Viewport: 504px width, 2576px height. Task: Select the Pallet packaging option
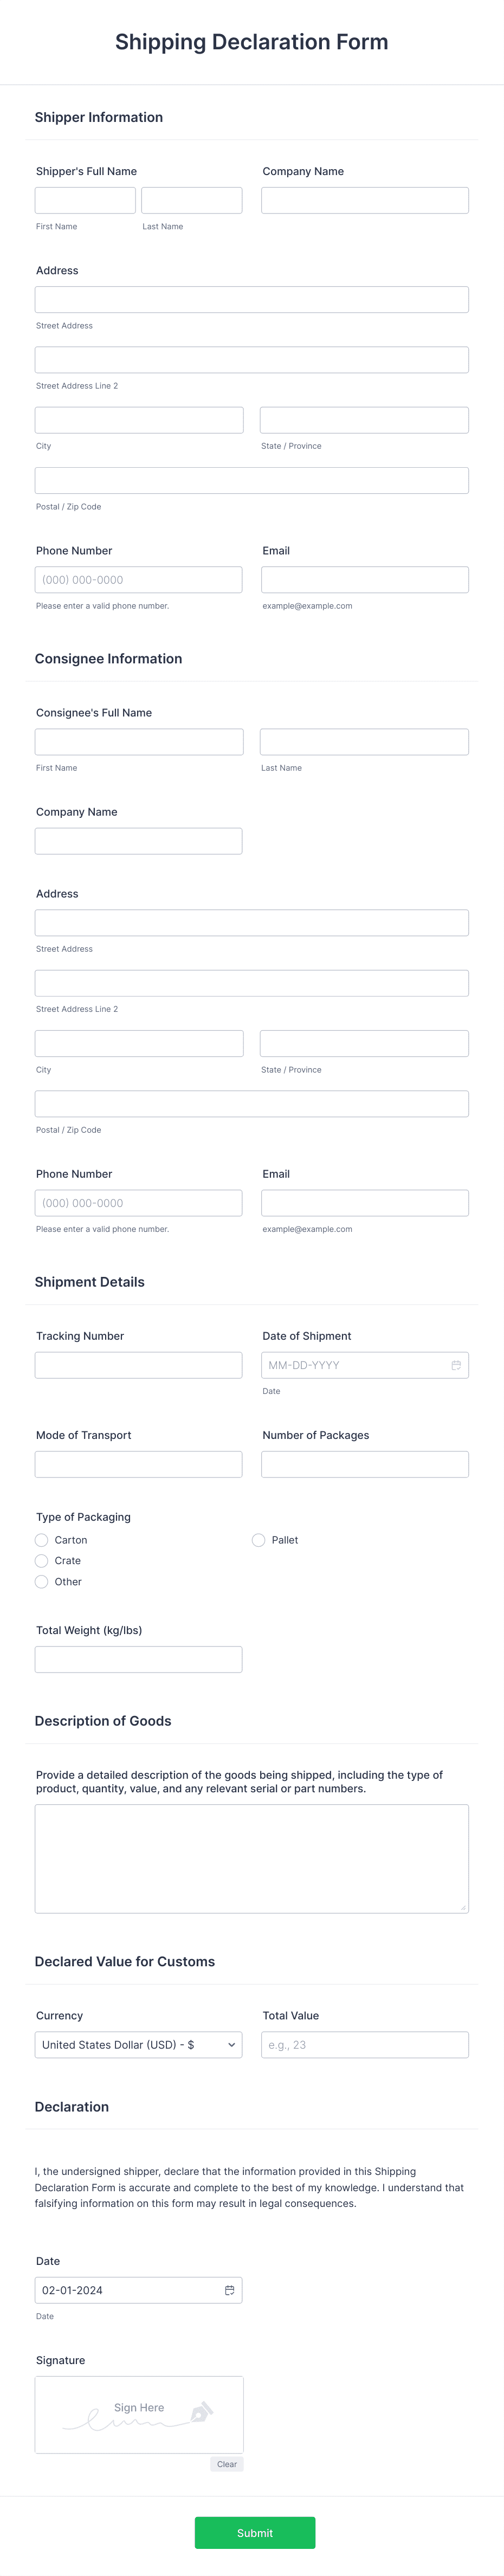258,1539
